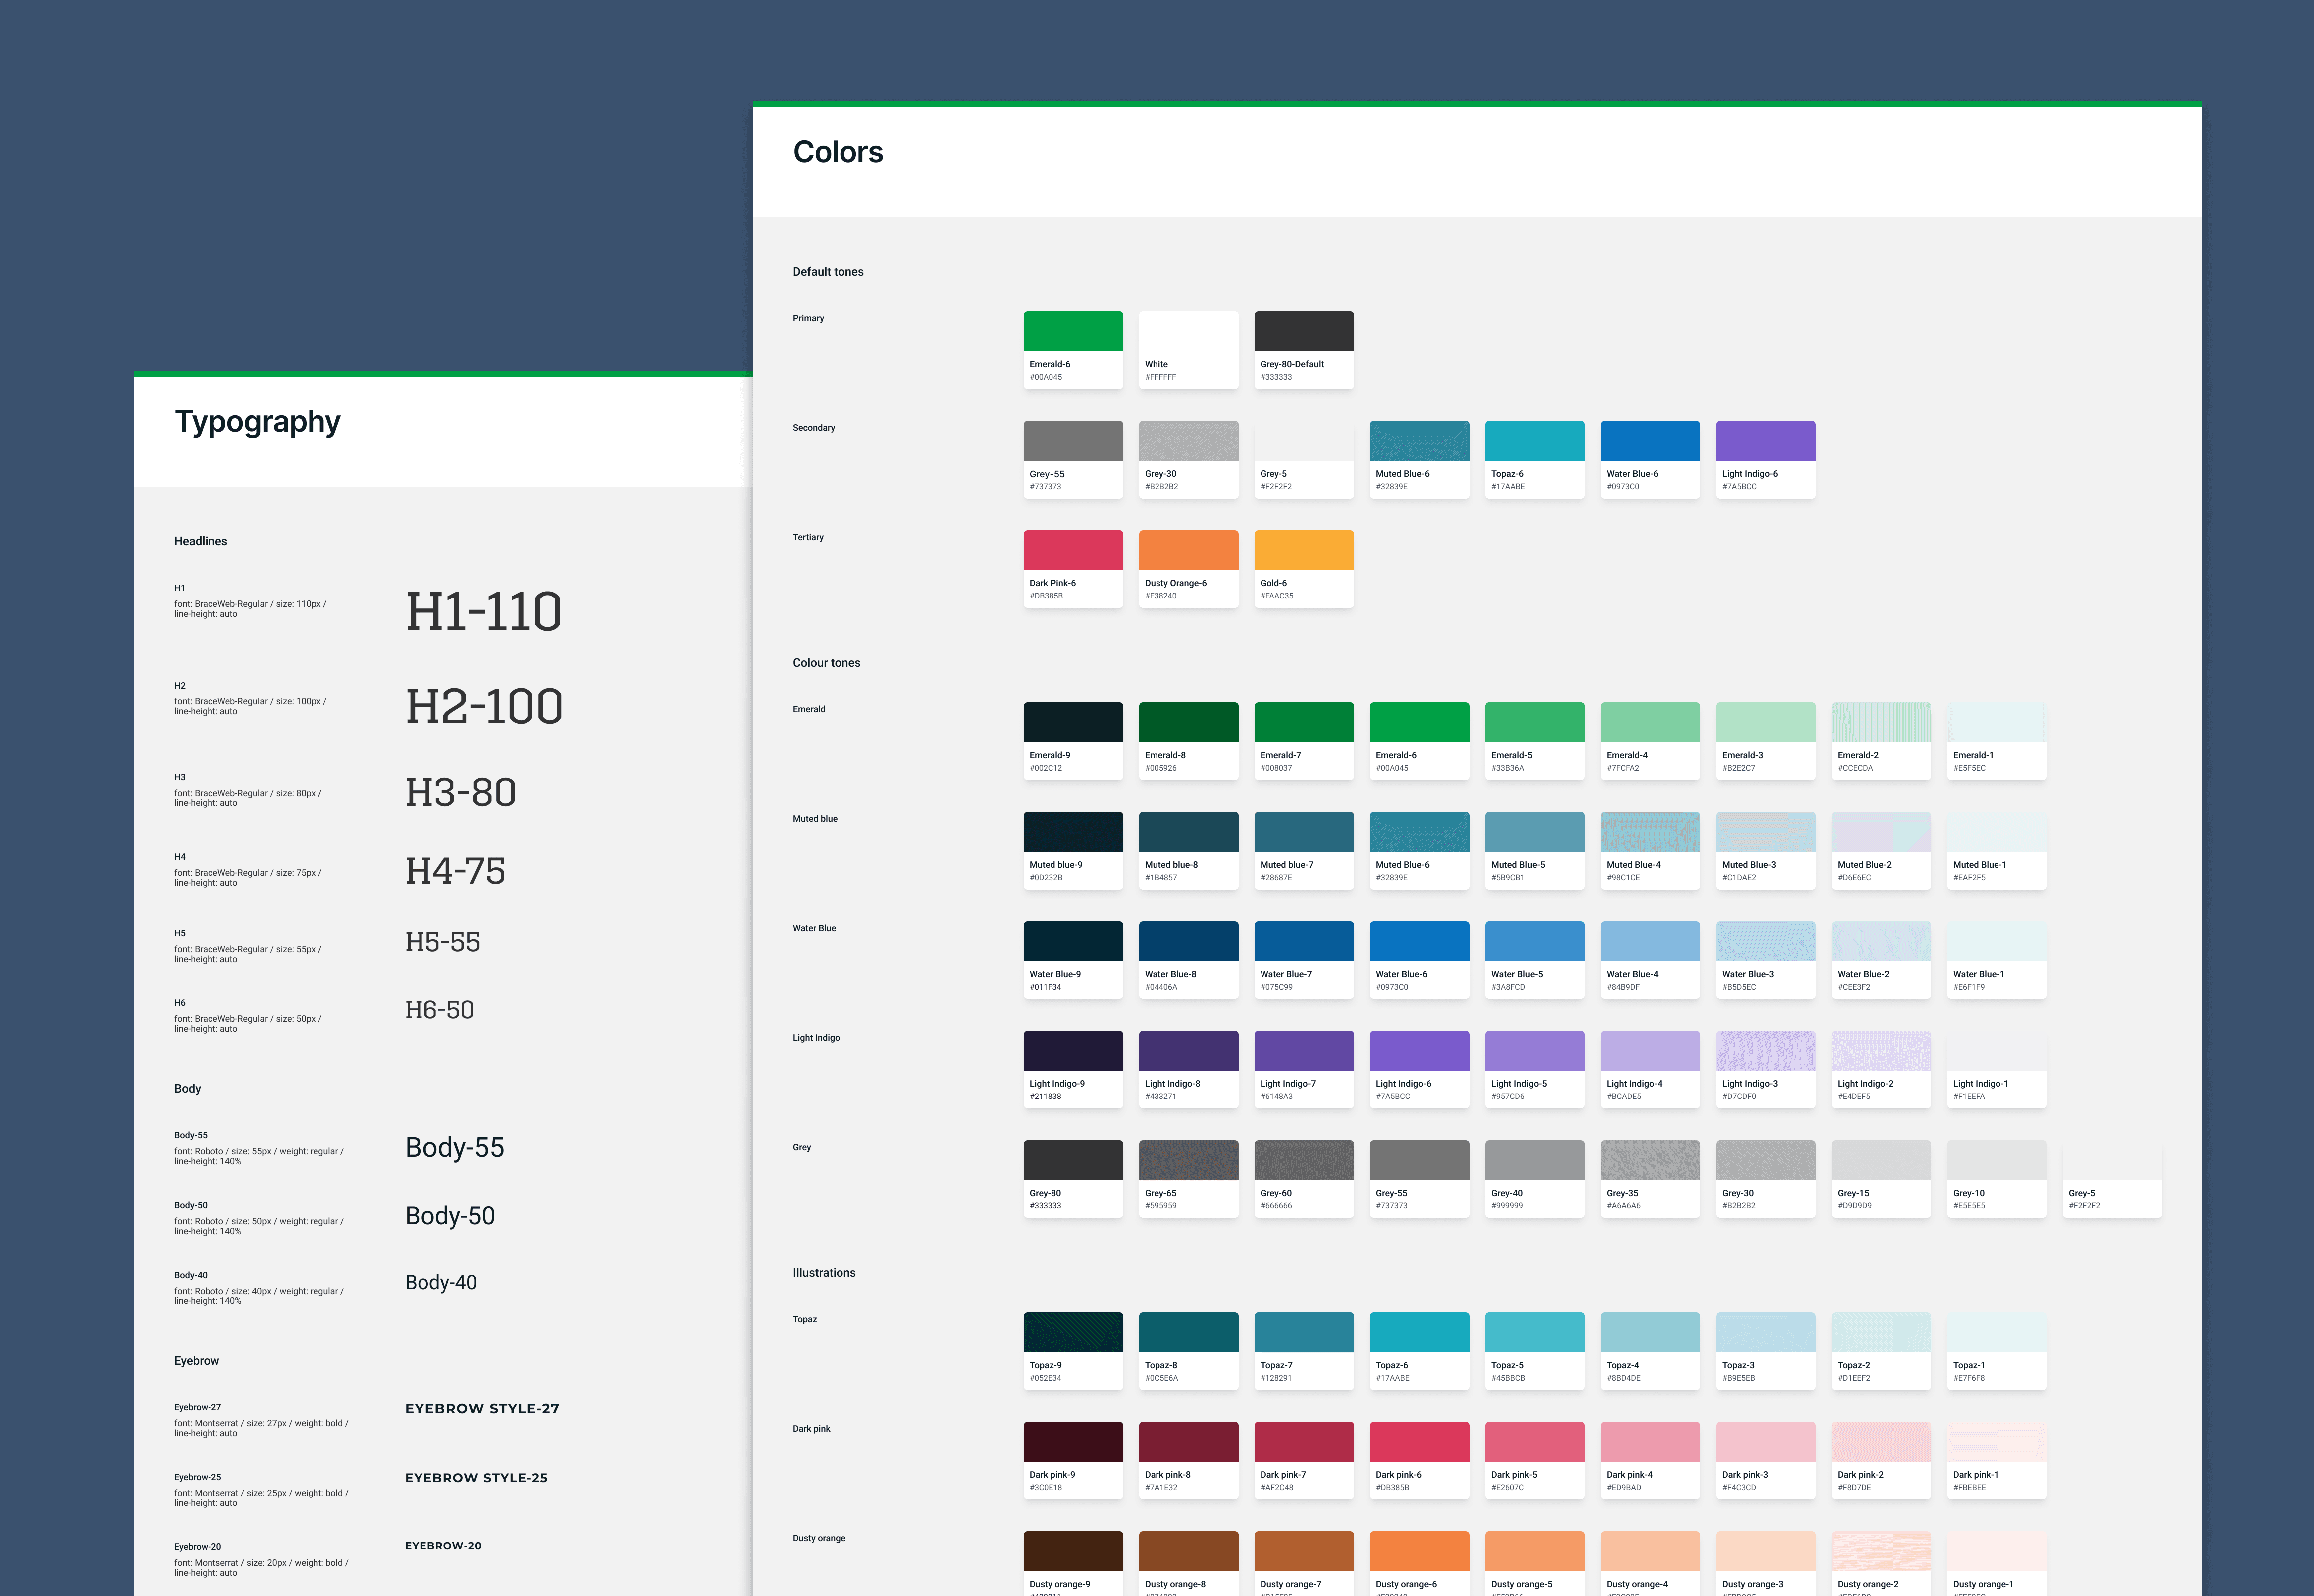
Task: Click the Grey-40 swatch
Action: [x=1534, y=1161]
